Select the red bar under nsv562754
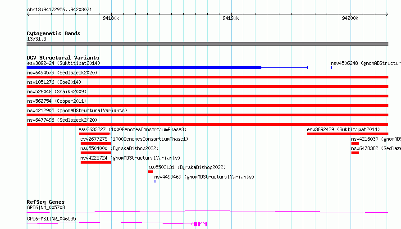Screen dimensions: 401x229 (x=207, y=105)
